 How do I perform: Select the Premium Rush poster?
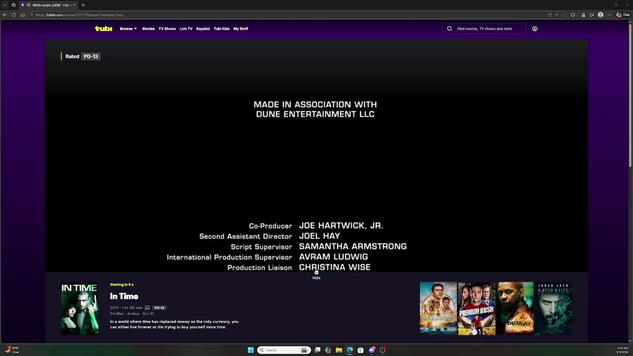point(477,308)
